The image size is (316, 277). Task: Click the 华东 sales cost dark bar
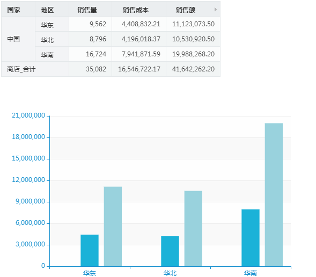point(90,250)
